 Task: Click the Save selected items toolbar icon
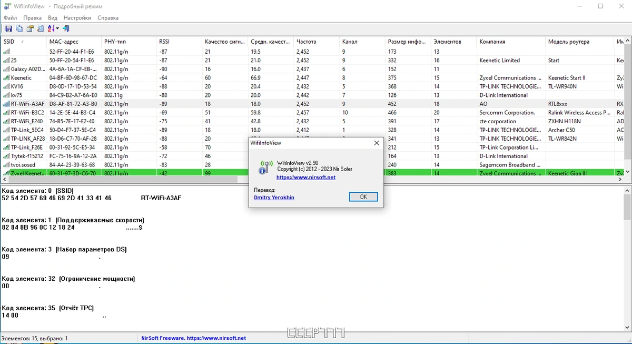8,28
